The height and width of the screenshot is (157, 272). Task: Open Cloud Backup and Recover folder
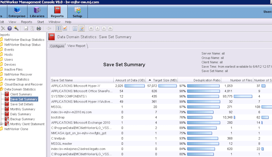23,84
